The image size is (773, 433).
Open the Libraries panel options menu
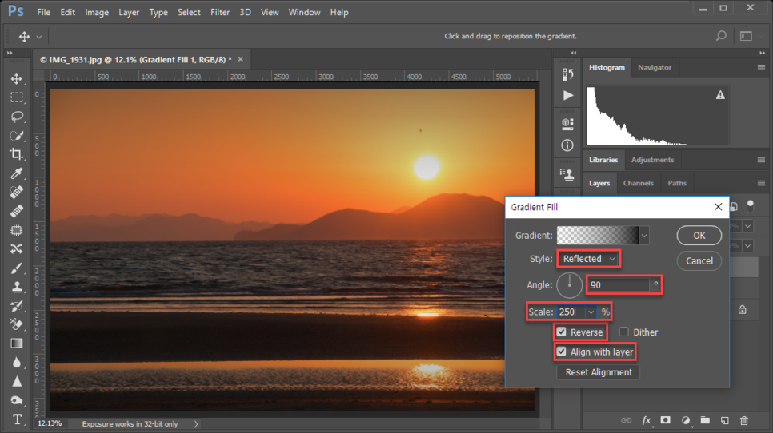coord(761,160)
